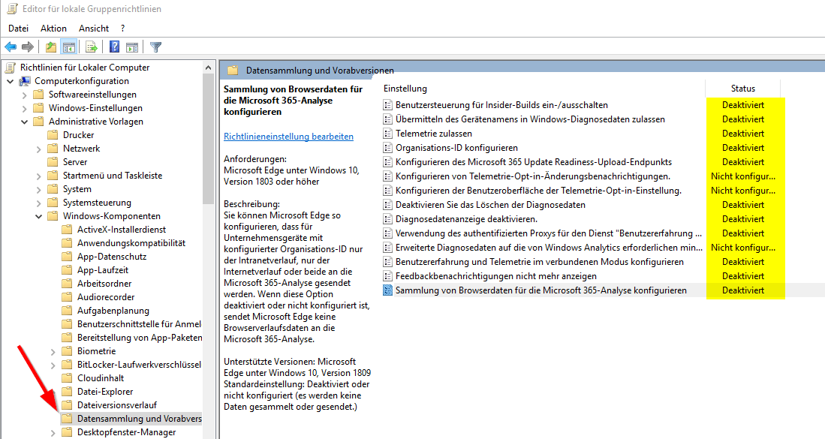Click policy icon of Organisations-ID konfigurieren
This screenshot has height=439, width=825.
pyautogui.click(x=388, y=148)
